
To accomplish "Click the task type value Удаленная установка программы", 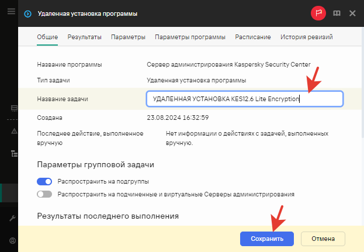I will [x=196, y=80].
